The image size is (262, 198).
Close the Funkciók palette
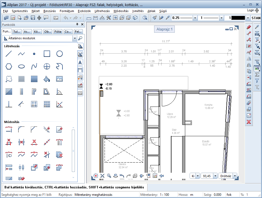82,24
